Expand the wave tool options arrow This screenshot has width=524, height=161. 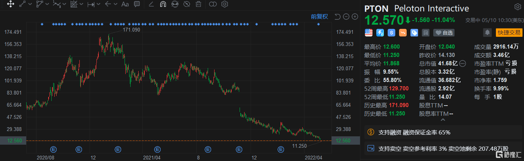(64, 5)
